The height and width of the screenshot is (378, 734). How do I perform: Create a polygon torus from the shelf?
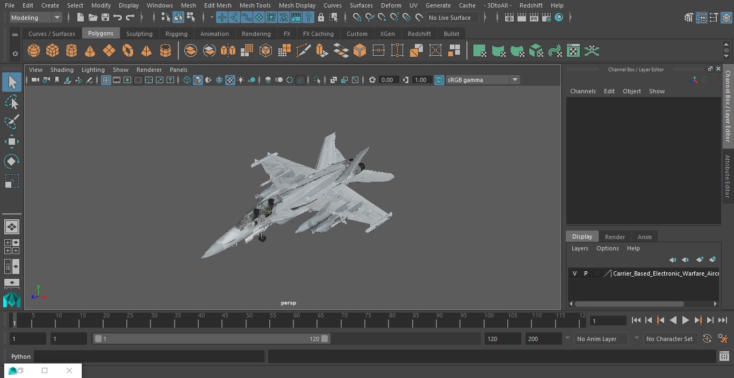(x=128, y=51)
